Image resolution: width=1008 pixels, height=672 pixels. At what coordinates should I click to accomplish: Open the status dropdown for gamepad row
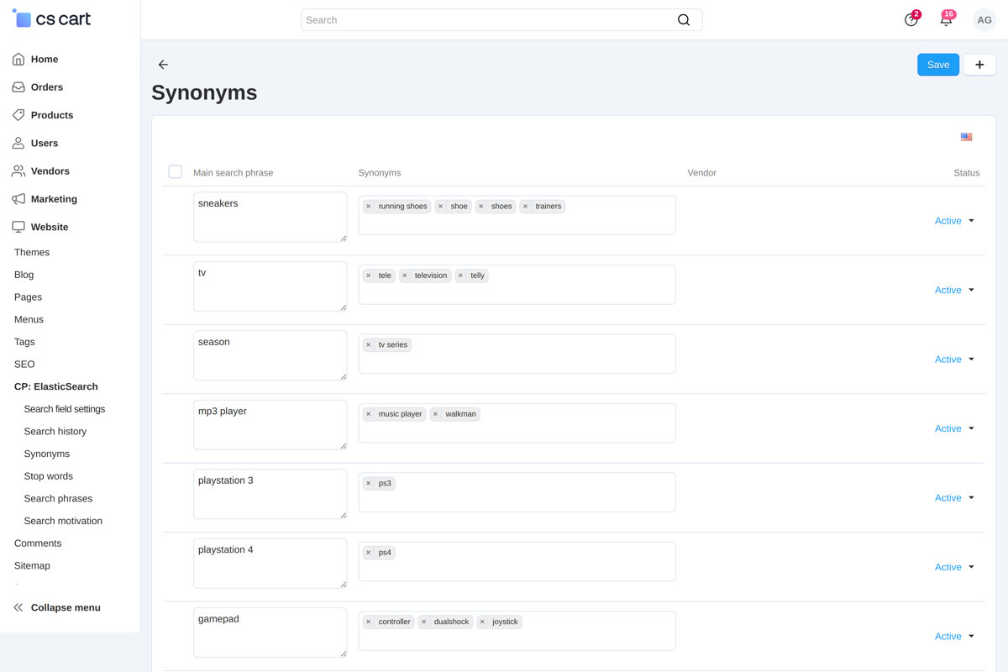(x=955, y=637)
